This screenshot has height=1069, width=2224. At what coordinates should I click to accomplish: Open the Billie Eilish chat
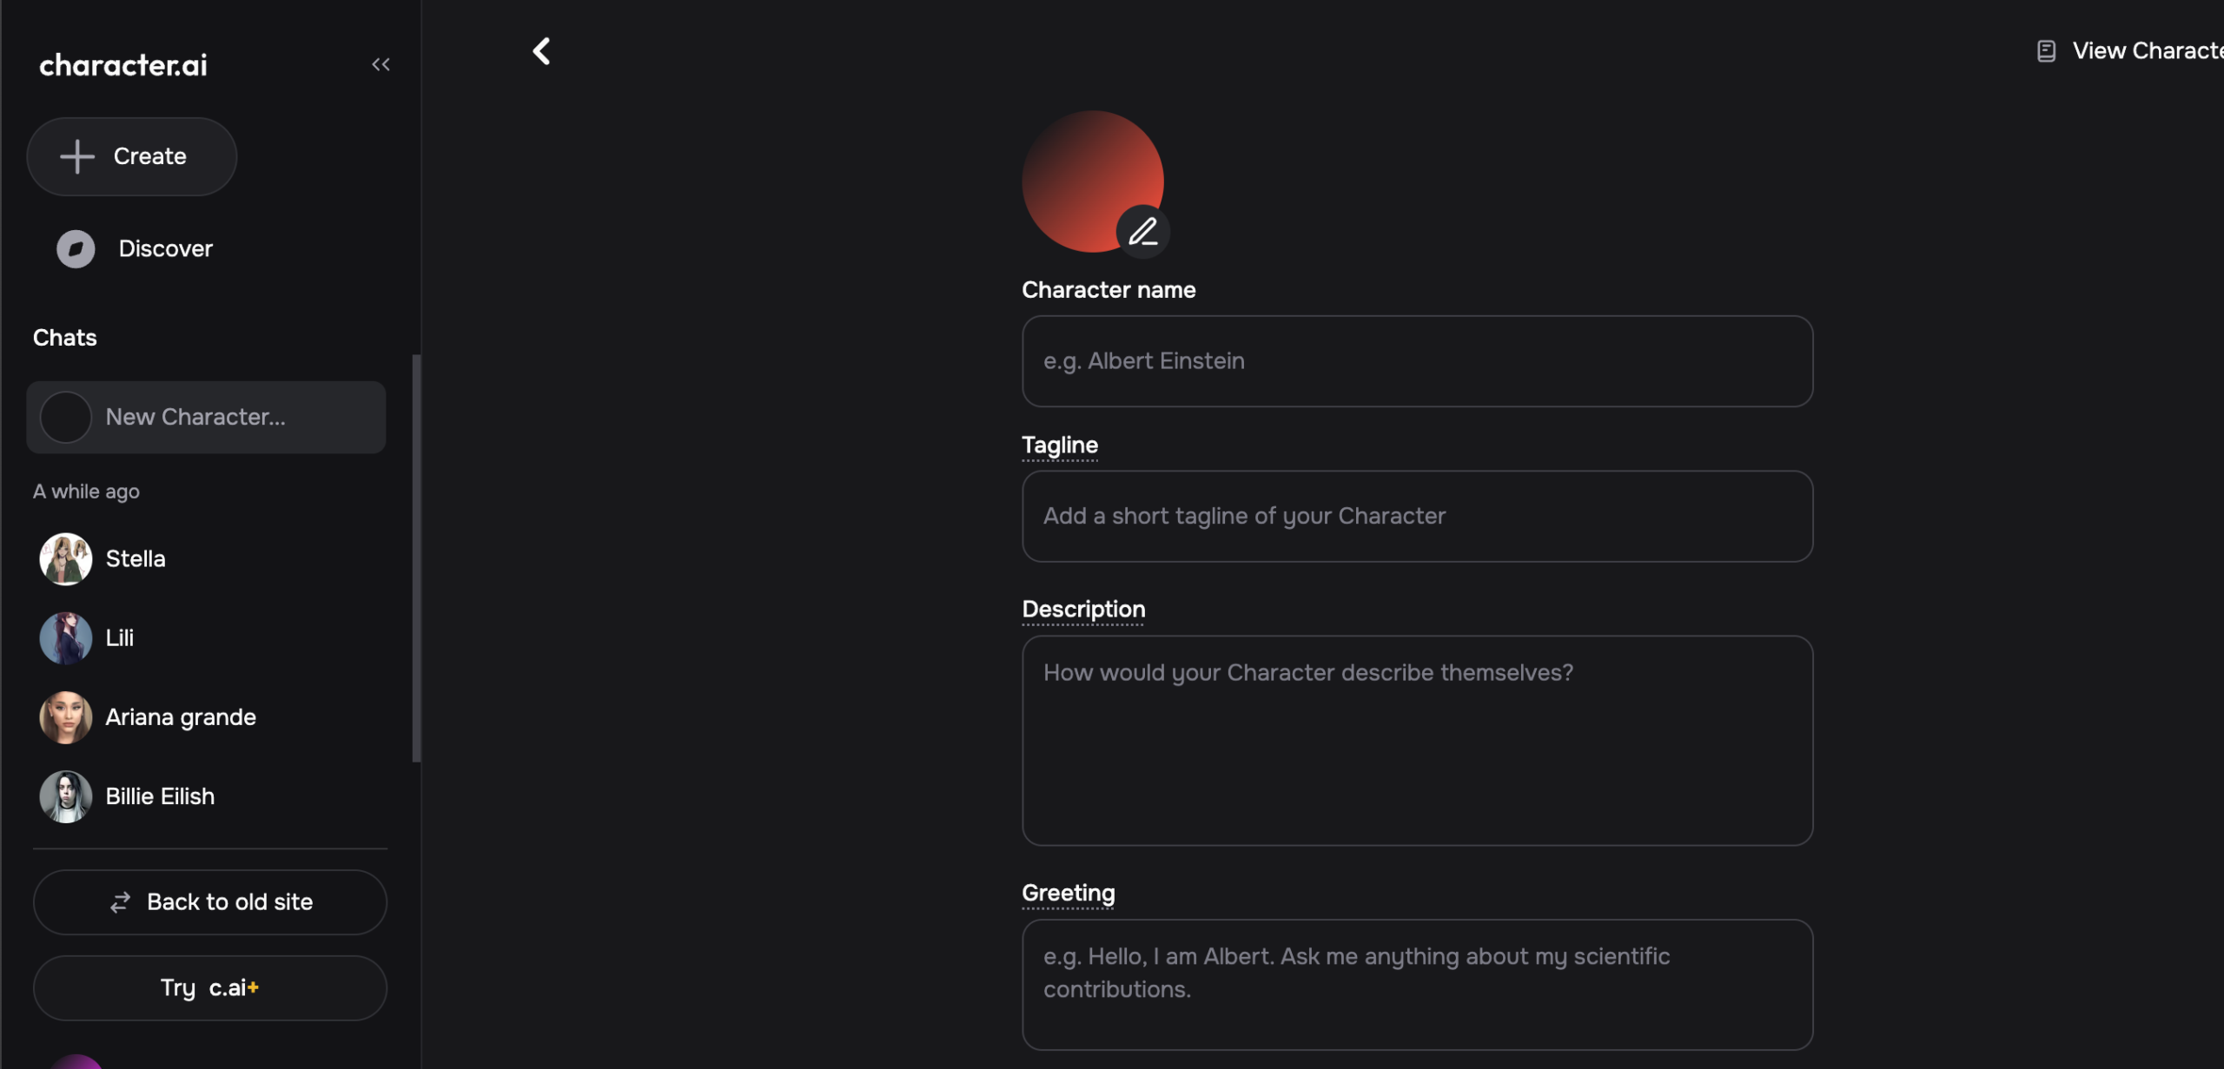pos(160,796)
